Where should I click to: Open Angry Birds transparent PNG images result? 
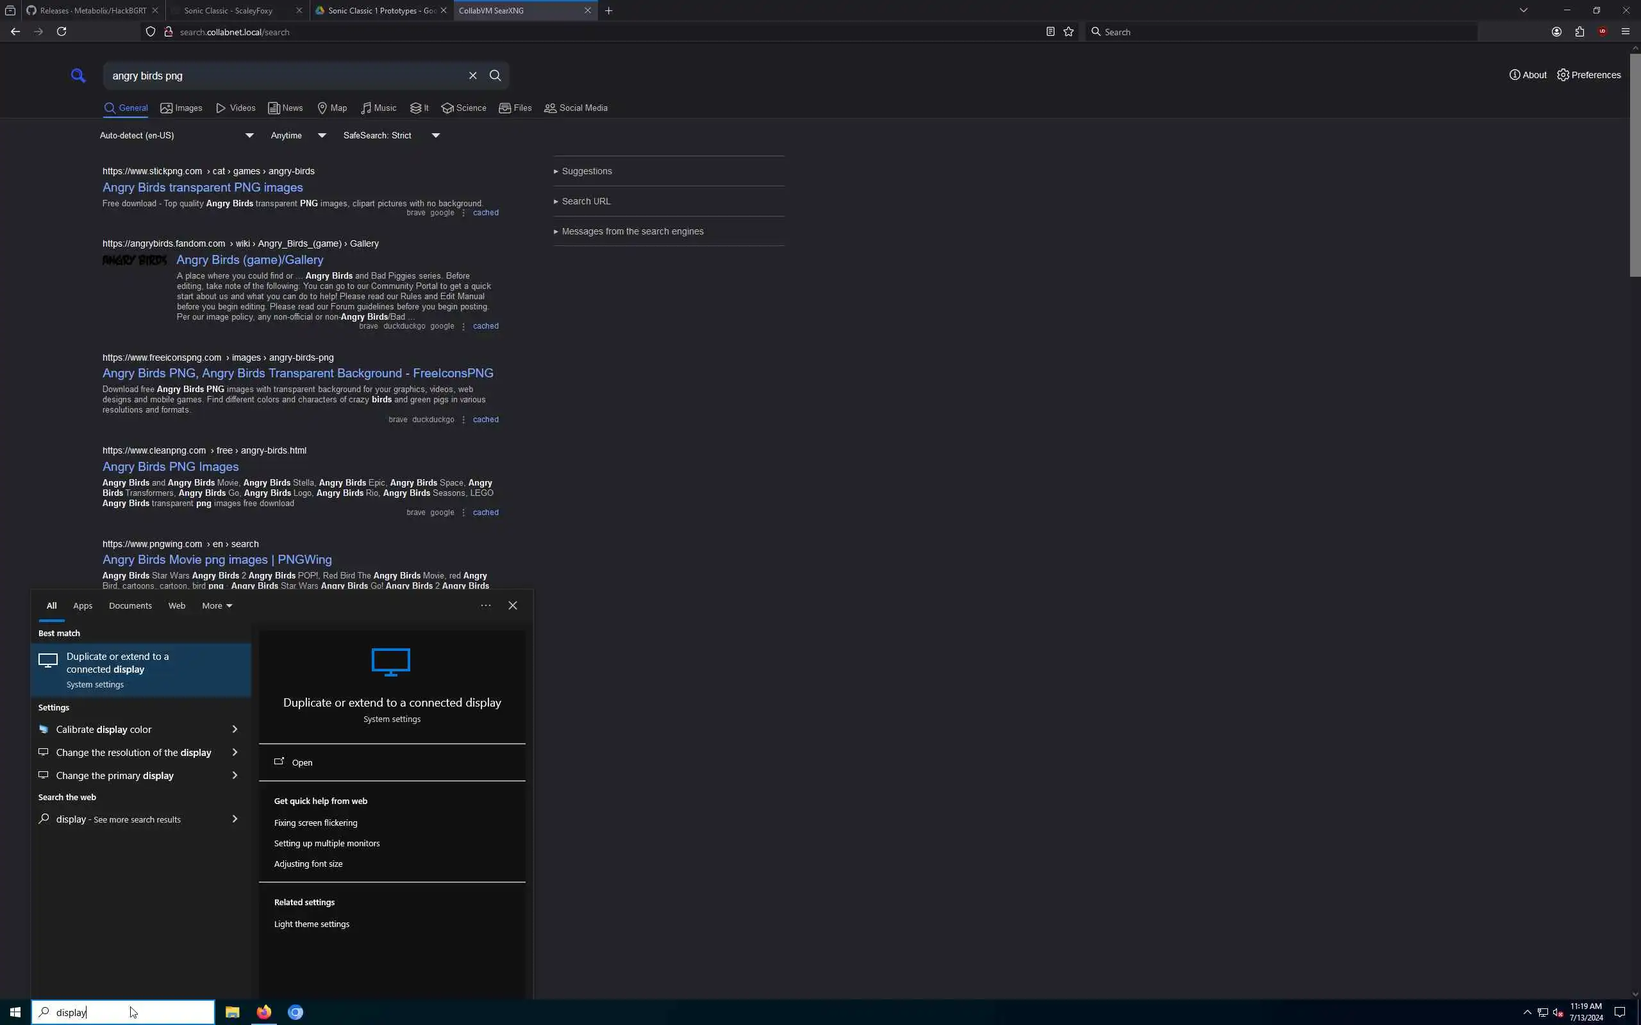click(203, 188)
